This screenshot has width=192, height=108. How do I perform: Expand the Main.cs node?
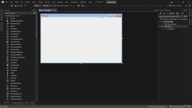pyautogui.click(x=162, y=26)
